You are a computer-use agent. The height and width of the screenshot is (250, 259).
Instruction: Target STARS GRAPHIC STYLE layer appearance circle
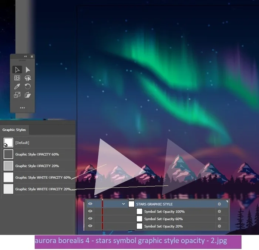[219, 204]
